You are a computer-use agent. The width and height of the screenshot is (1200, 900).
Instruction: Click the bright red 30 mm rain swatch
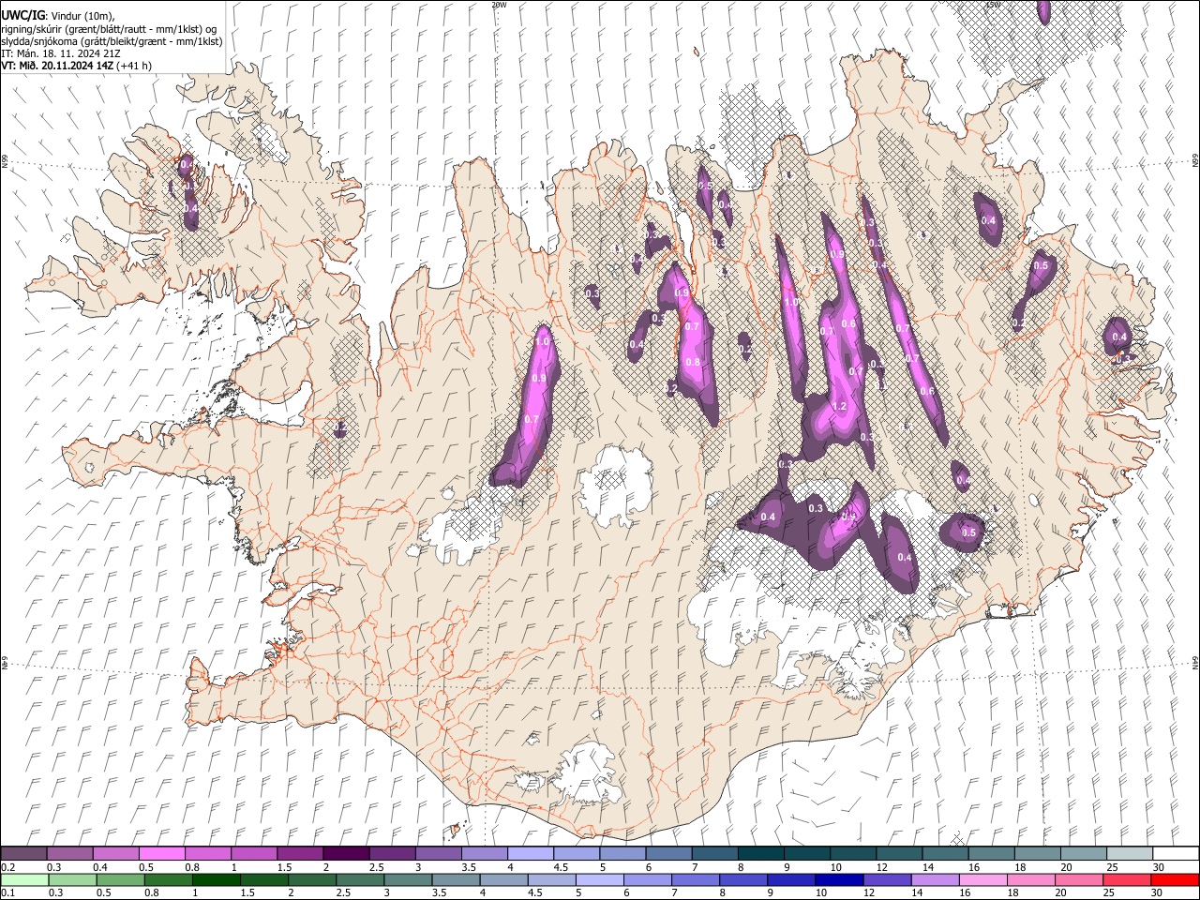[x=1174, y=879]
